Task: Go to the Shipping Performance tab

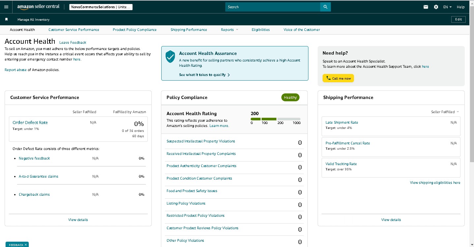Action: 189,30
